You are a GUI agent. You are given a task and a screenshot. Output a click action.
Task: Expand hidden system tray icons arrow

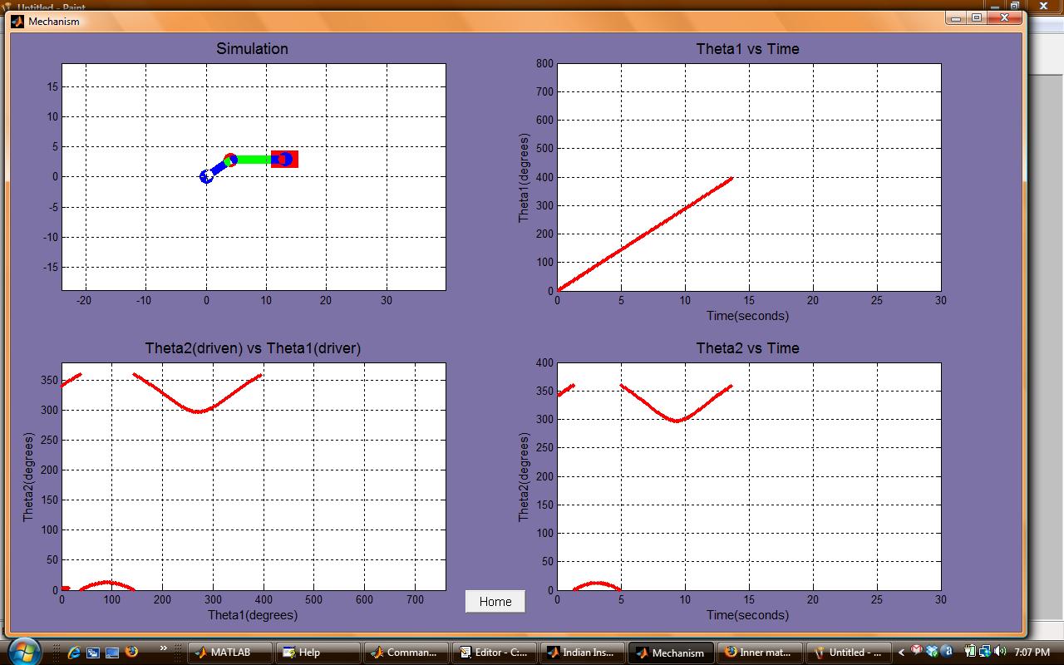[x=901, y=653]
